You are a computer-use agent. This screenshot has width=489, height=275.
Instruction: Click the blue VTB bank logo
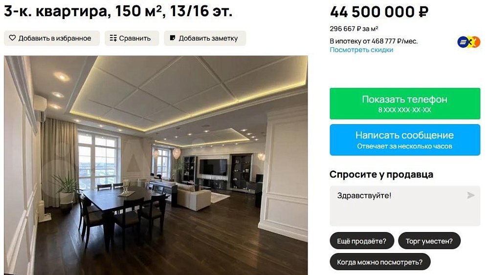click(x=463, y=42)
